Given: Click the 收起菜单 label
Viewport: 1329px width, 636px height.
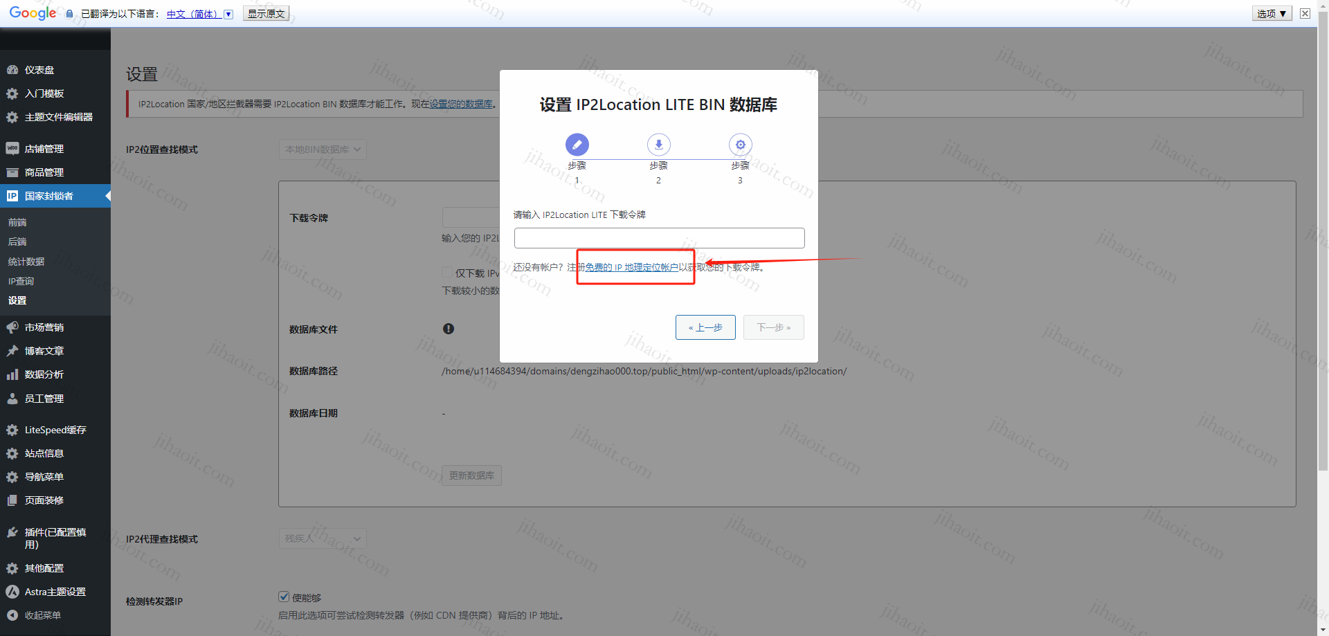Looking at the screenshot, I should tap(43, 615).
